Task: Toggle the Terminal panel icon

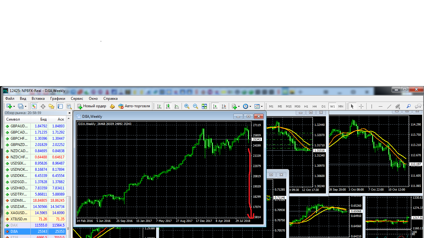Action: click(x=60, y=106)
